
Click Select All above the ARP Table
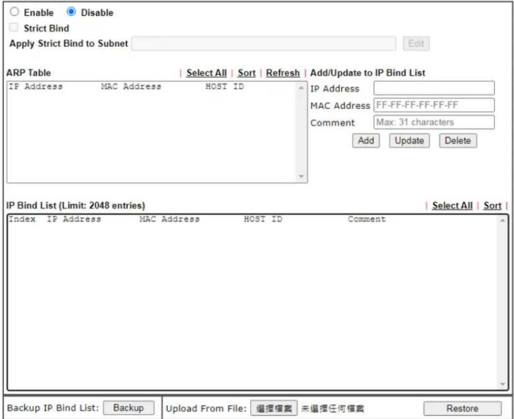pos(206,73)
